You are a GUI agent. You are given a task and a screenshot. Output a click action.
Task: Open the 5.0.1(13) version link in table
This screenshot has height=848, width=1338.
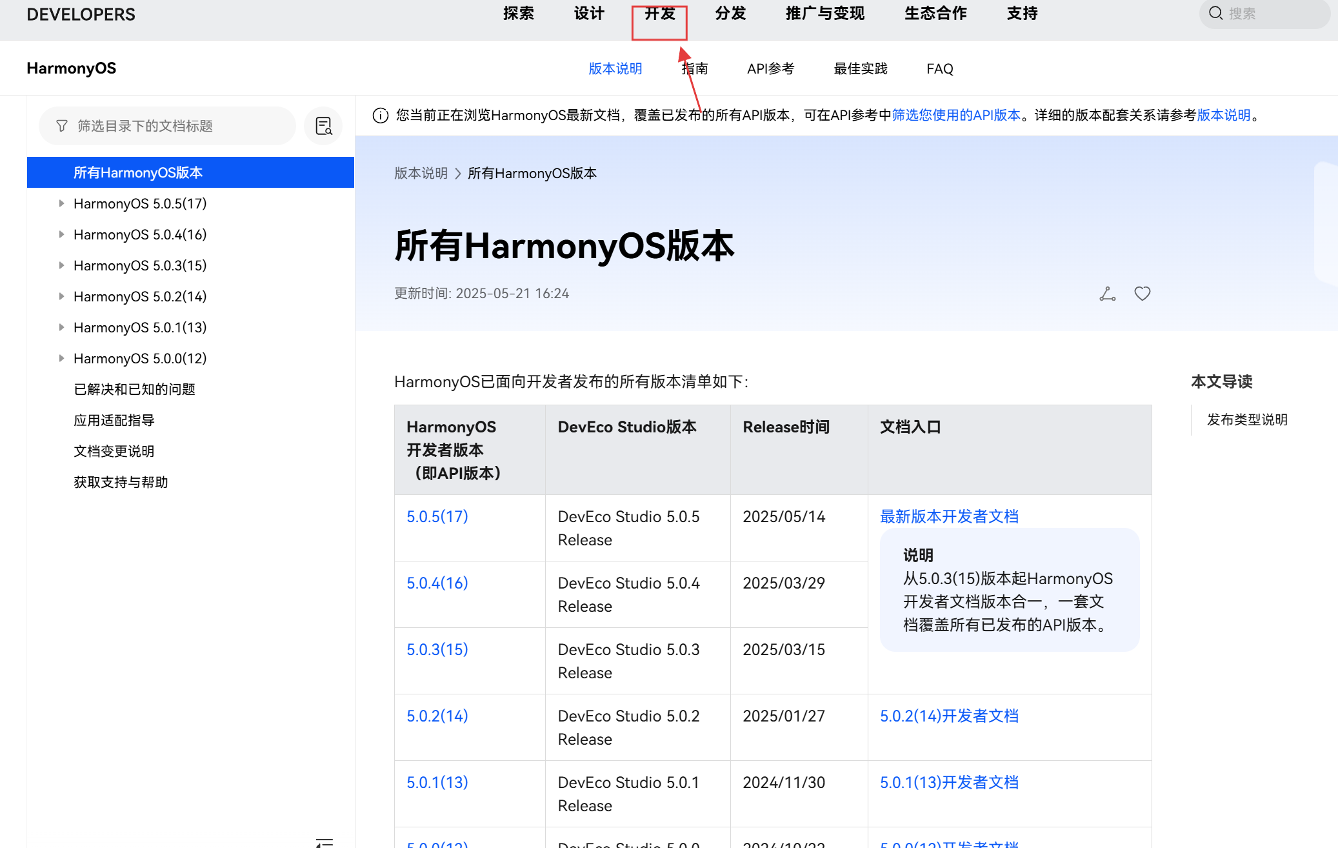tap(437, 782)
